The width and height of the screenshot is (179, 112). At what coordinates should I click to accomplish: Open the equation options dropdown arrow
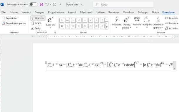click(x=175, y=69)
